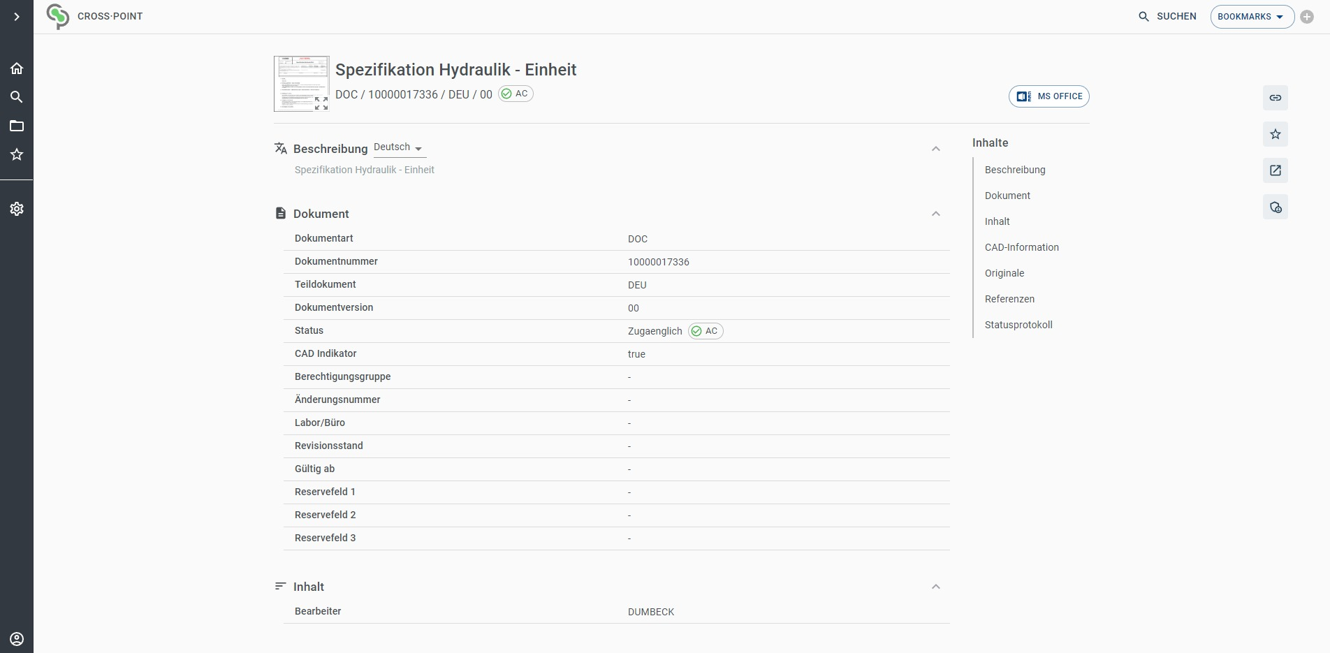Jump to Dokument in Inhalte list
Viewport: 1330px width, 653px height.
coord(1007,196)
